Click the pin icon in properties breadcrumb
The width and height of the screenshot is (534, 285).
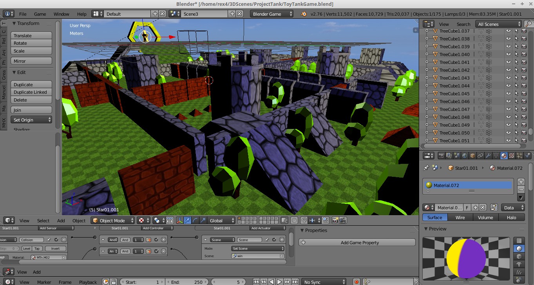(x=426, y=168)
